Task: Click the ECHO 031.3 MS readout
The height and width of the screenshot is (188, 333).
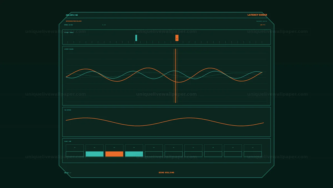Action: tap(167, 173)
